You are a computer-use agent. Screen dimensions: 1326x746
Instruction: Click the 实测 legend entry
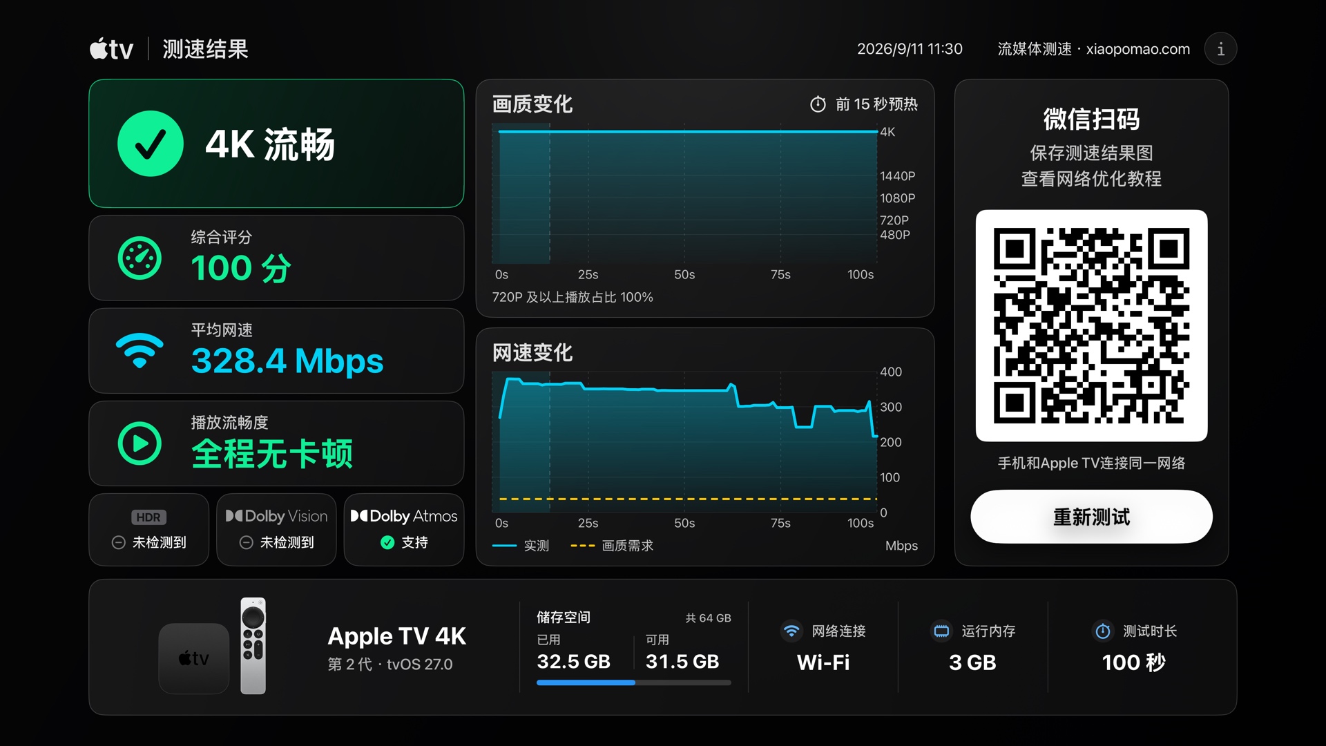[521, 546]
